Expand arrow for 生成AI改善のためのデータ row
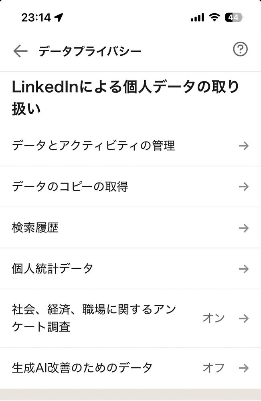 (244, 368)
